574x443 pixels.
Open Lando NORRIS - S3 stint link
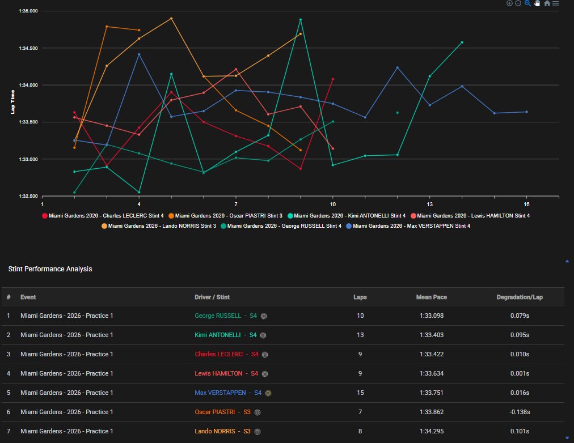pyautogui.click(x=222, y=431)
